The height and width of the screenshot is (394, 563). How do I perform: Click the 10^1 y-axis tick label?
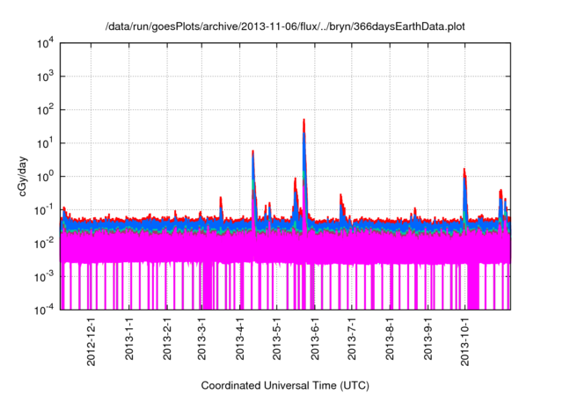(45, 142)
